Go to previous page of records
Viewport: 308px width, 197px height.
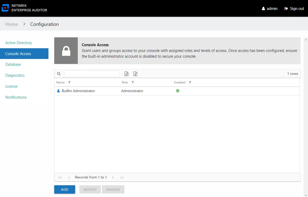pyautogui.click(x=69, y=177)
